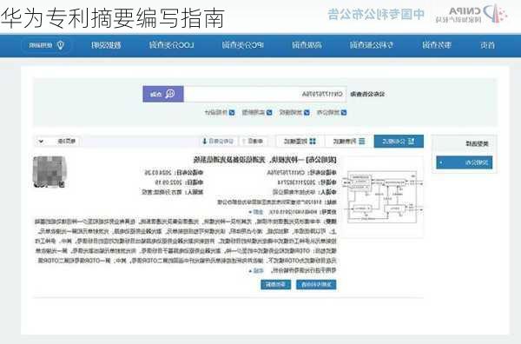
Task: Click the 事务数据 button
Action: pyautogui.click(x=276, y=285)
